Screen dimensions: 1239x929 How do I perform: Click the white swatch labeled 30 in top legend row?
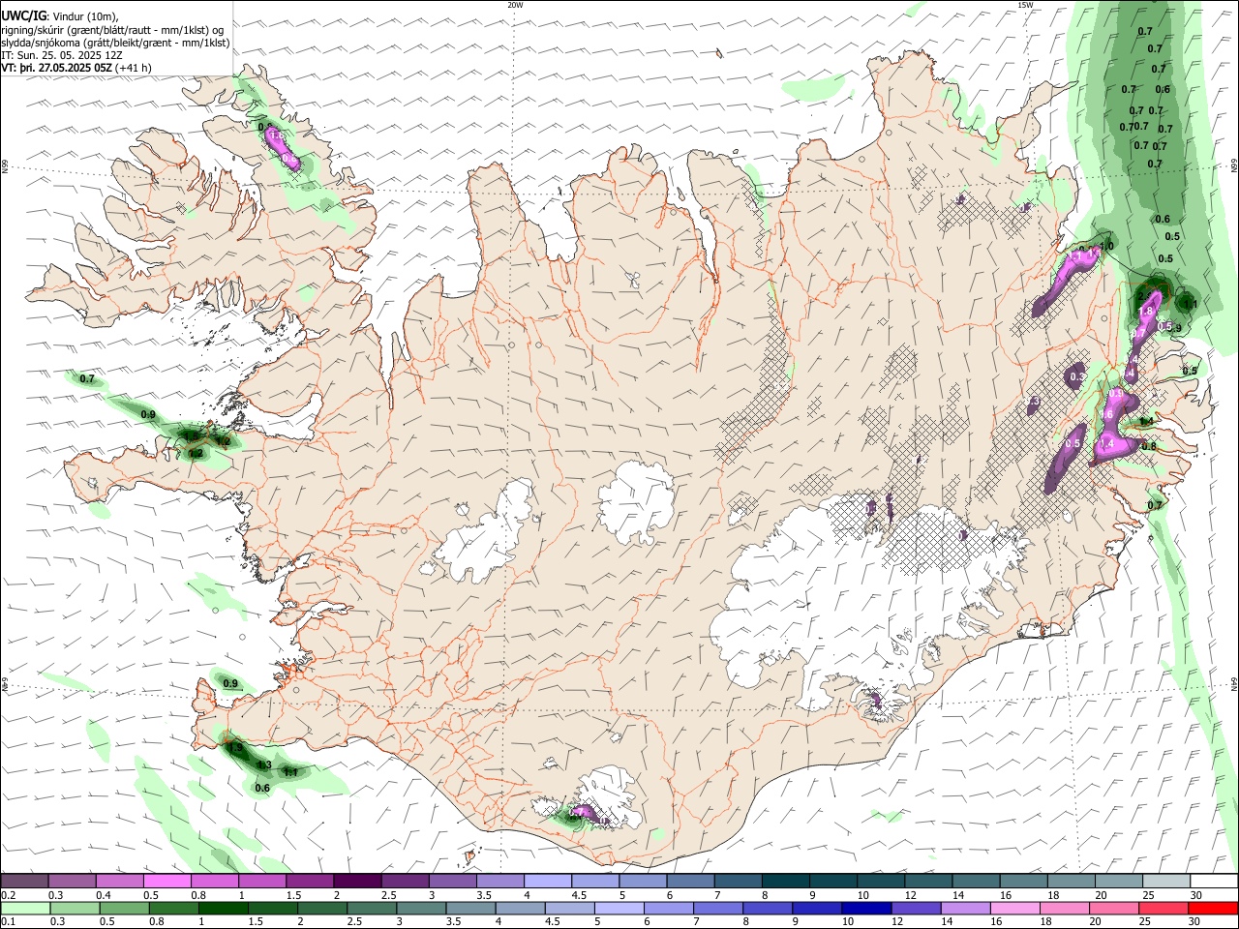[1213, 882]
